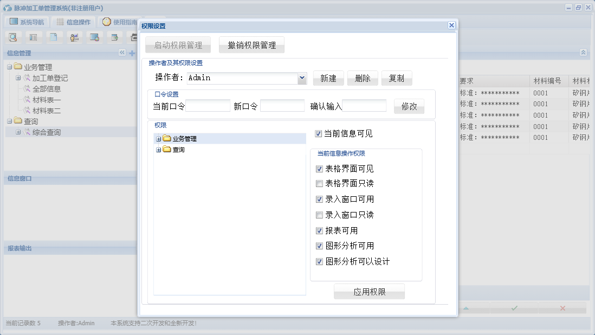595x335 pixels.
Task: Click the 复制 operator button
Action: (397, 78)
